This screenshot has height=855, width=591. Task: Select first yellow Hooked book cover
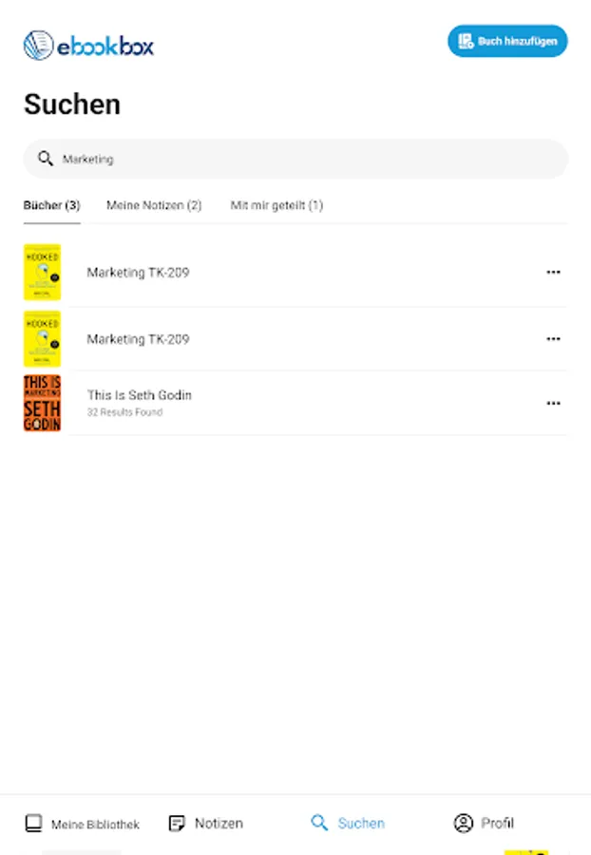42,273
